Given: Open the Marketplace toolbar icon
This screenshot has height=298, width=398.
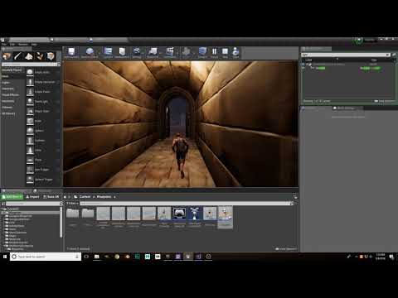Looking at the screenshot, I should coord(122,53).
